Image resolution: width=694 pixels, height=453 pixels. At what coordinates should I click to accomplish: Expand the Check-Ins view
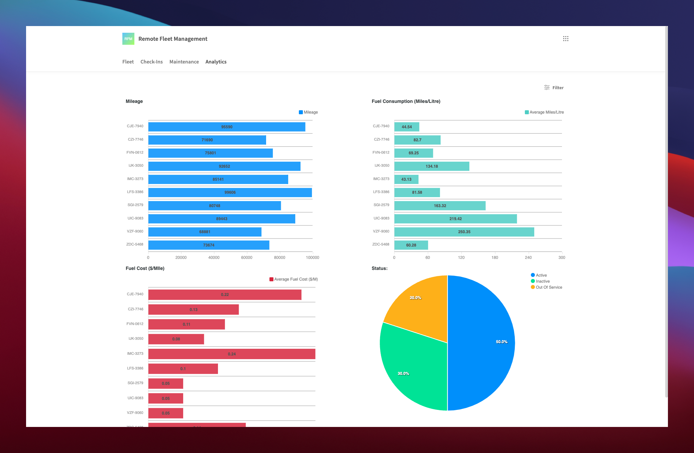(151, 61)
